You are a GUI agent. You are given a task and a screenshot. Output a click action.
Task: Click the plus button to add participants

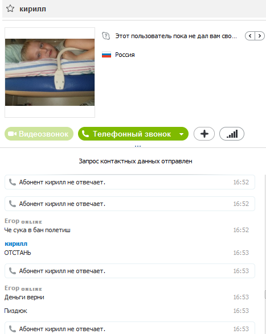click(204, 134)
